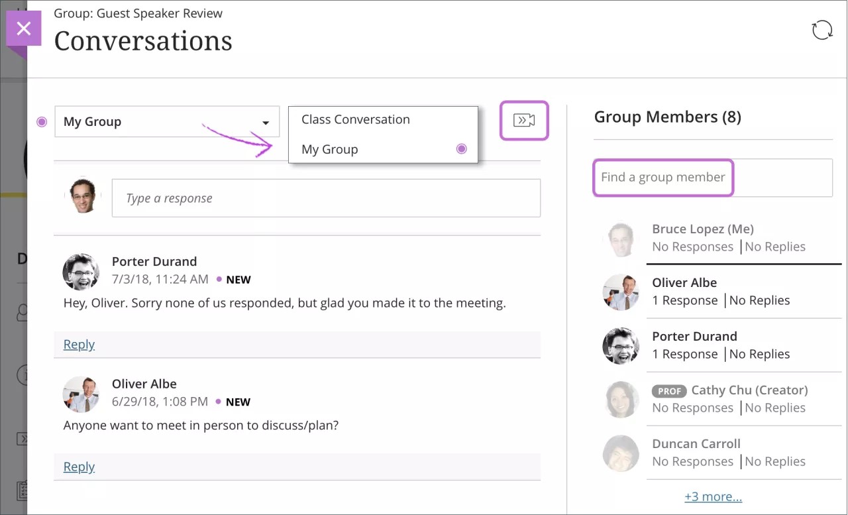Expand the +3 more group members list
Viewport: 848px width, 515px height.
tap(713, 496)
